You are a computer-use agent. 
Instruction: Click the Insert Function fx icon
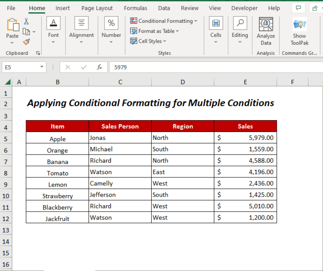point(99,67)
